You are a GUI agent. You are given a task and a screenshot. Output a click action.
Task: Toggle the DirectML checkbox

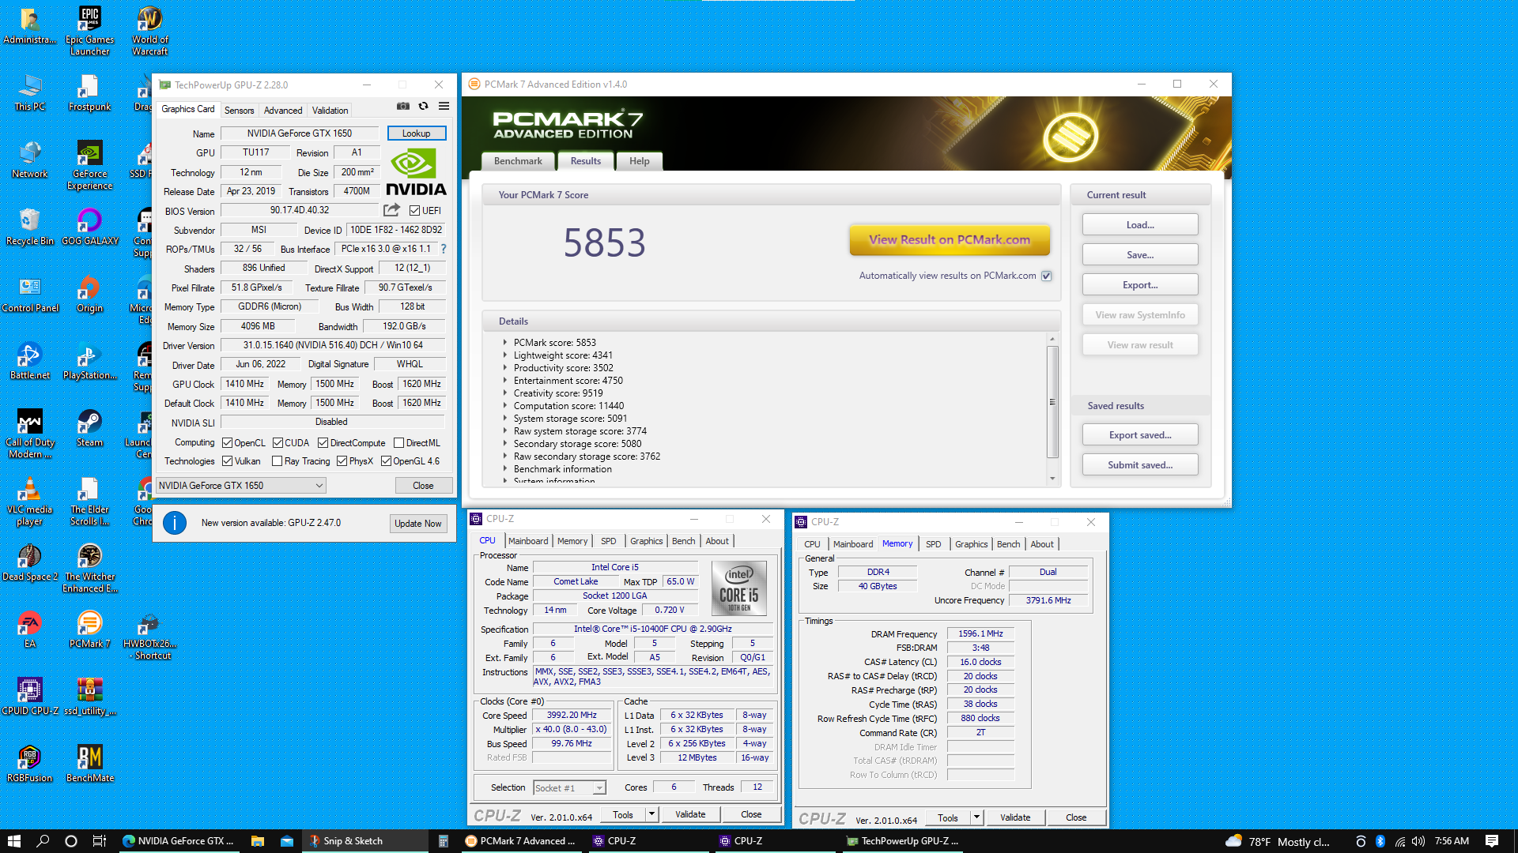click(399, 443)
